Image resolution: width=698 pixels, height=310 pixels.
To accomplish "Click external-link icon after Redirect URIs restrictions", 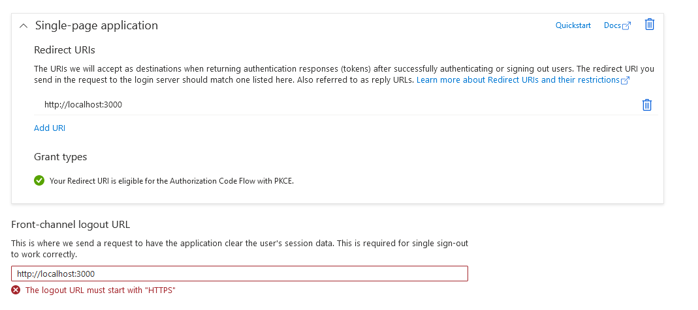I will (625, 80).
